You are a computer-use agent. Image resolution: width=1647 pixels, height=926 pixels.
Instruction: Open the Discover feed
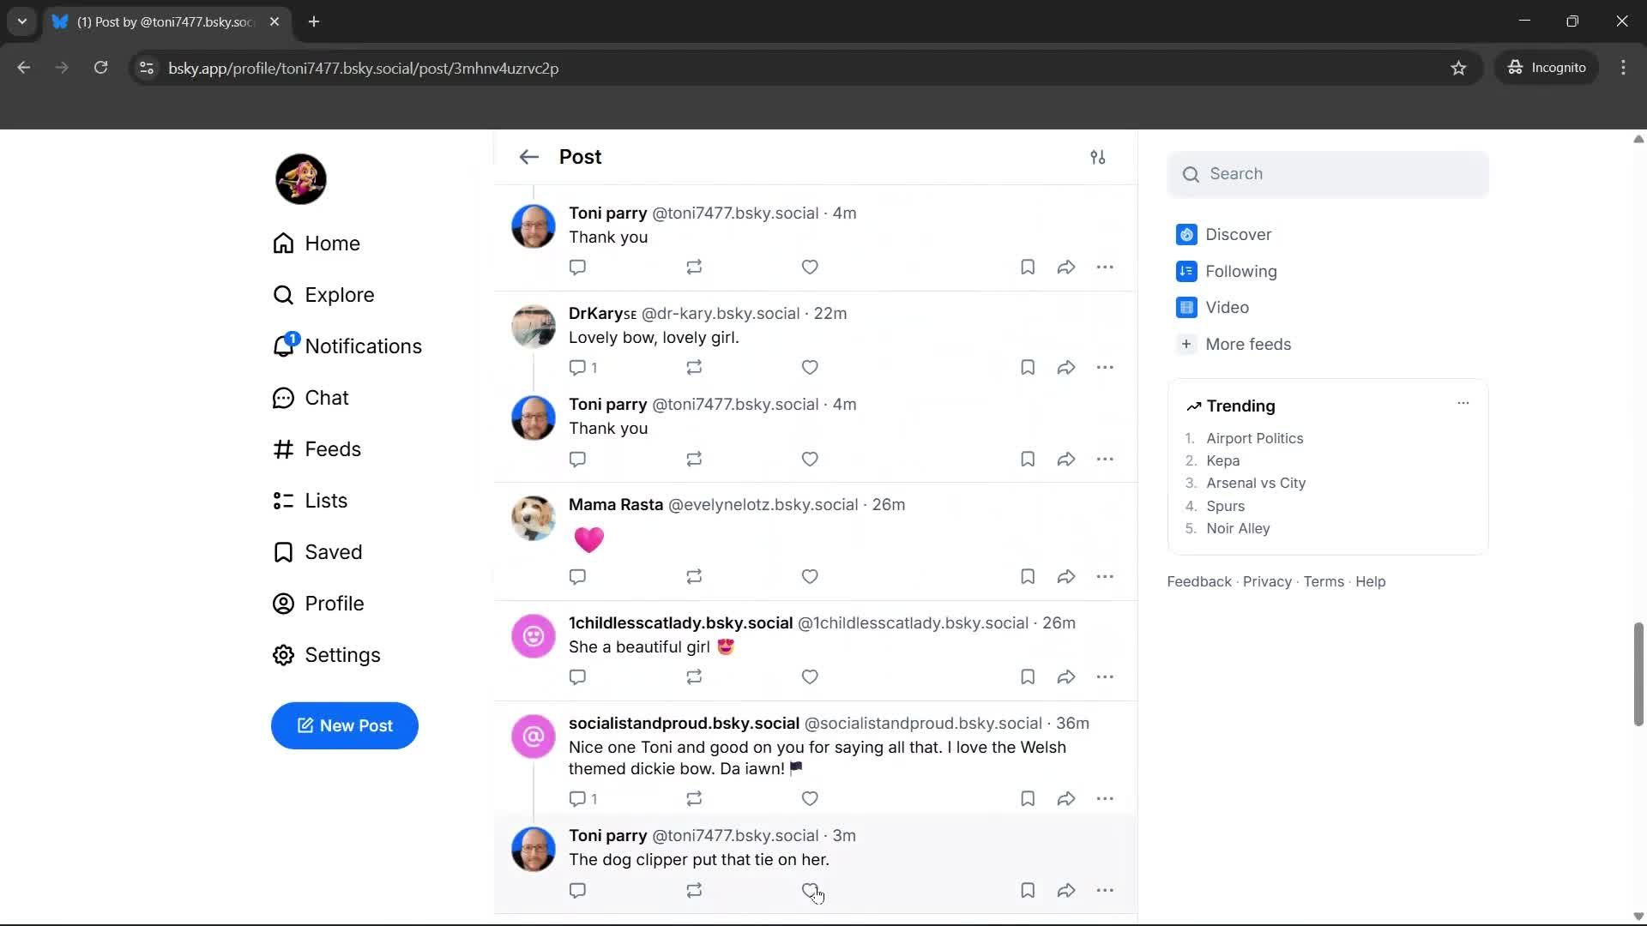(1237, 235)
